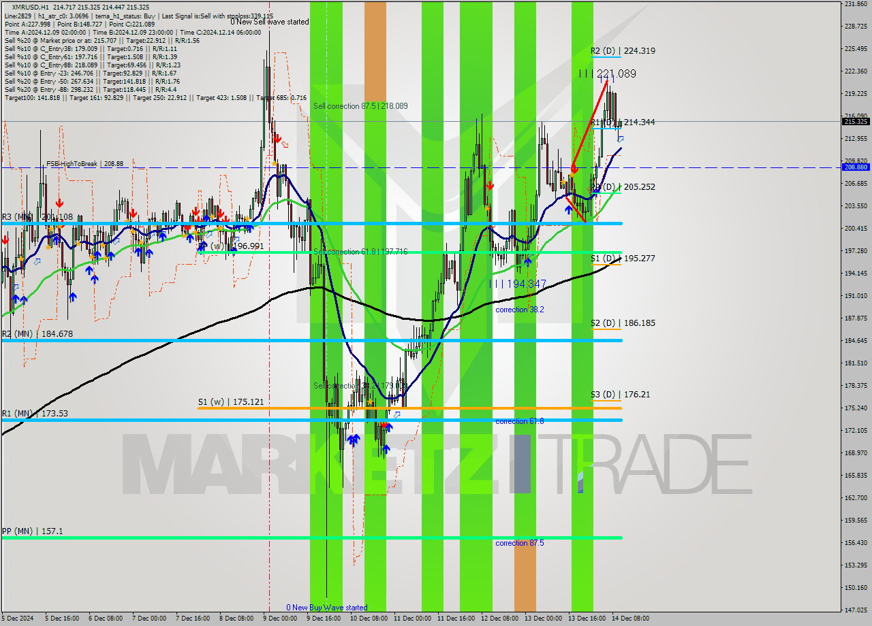The width and height of the screenshot is (872, 626).
Task: Click the 175.240 price scale value
Action: pyautogui.click(x=856, y=408)
